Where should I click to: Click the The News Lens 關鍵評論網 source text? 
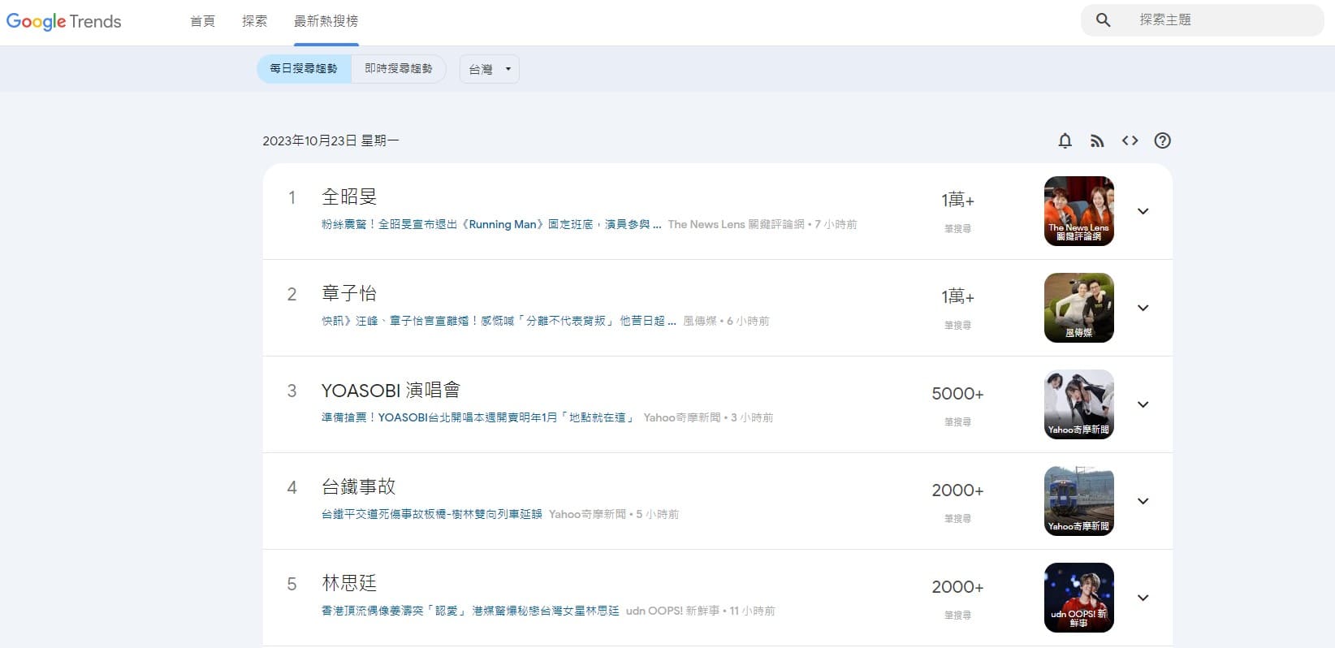coord(736,225)
